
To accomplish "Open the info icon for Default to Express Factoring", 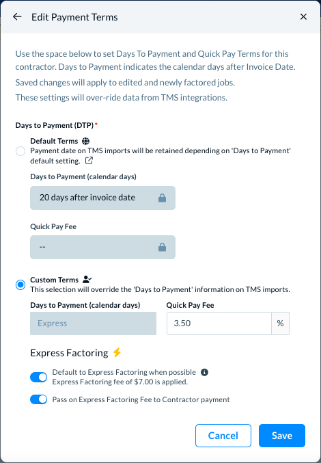I will click(204, 372).
